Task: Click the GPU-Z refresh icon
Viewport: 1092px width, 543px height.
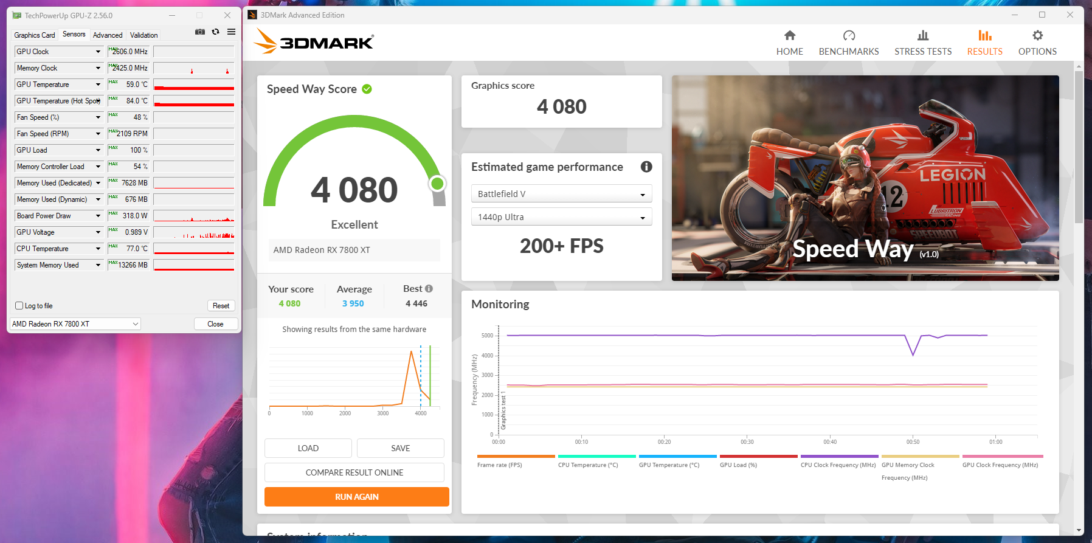Action: pyautogui.click(x=215, y=32)
